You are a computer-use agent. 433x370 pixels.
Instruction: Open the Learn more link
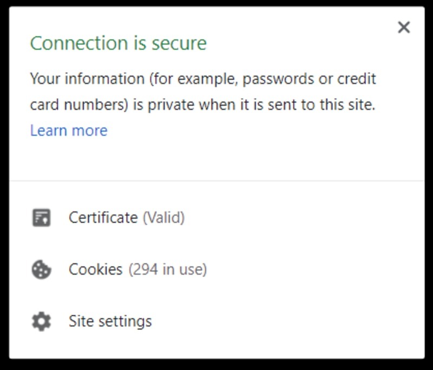(69, 130)
